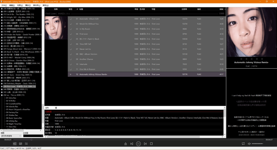Sort playlist by the 艺术家 column header
Screen dimensions: 277x150
pyautogui.click(x=142, y=9)
